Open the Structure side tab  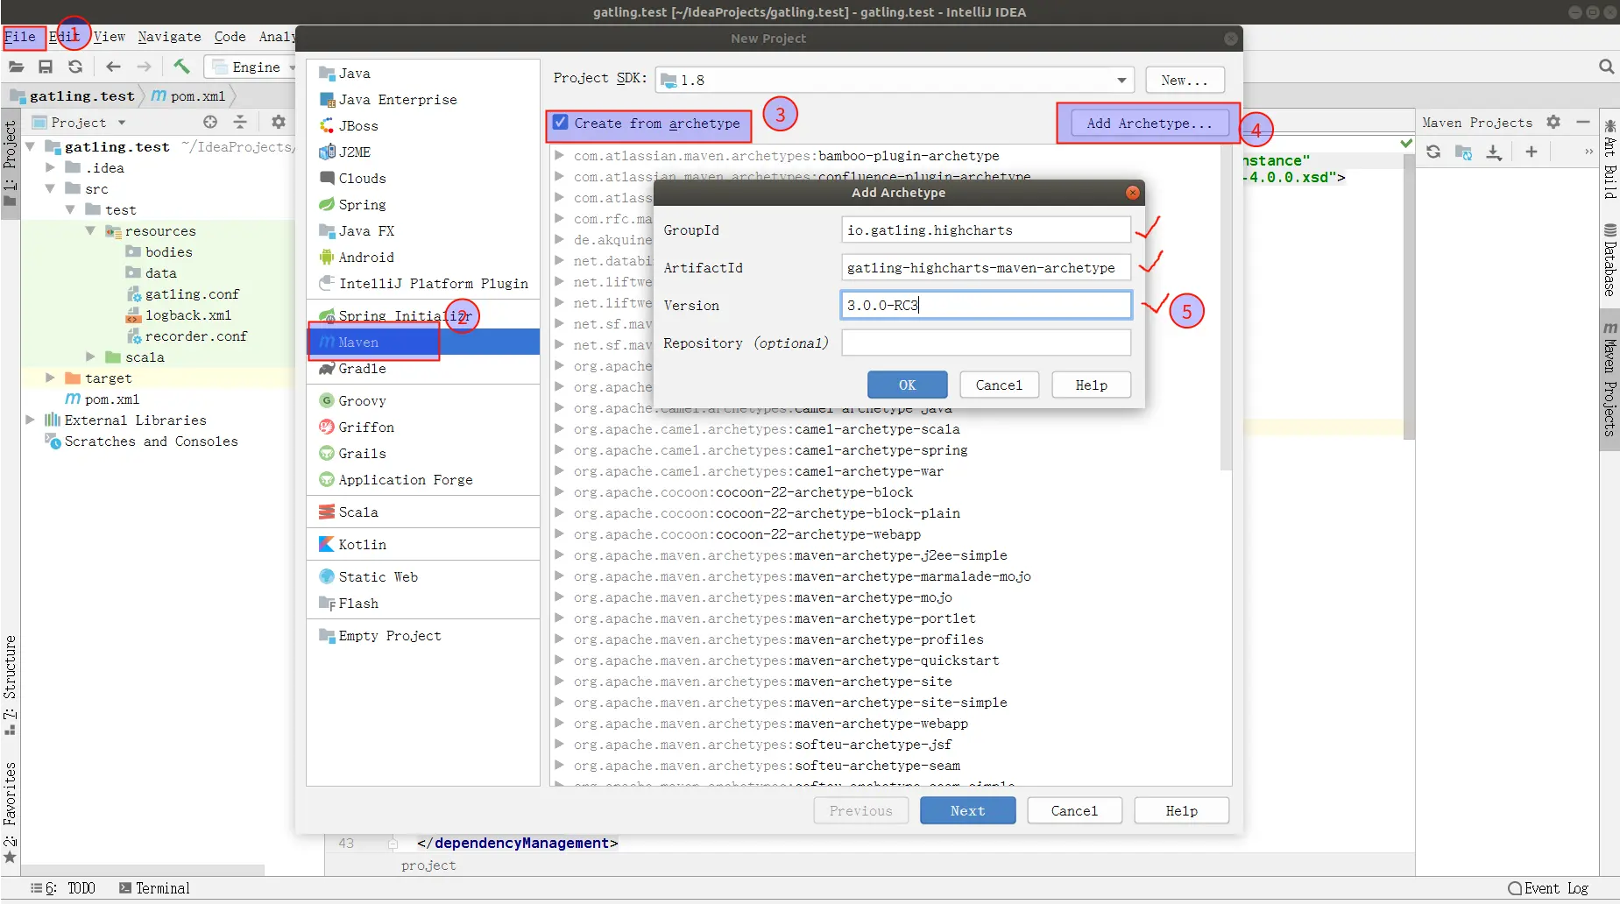(x=10, y=685)
